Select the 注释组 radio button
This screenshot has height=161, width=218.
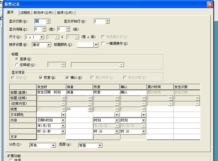17,65
